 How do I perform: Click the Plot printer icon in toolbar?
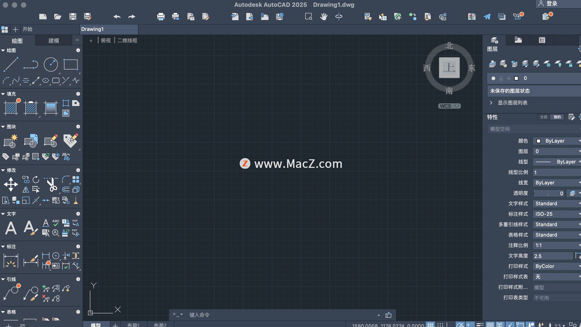pyautogui.click(x=161, y=17)
